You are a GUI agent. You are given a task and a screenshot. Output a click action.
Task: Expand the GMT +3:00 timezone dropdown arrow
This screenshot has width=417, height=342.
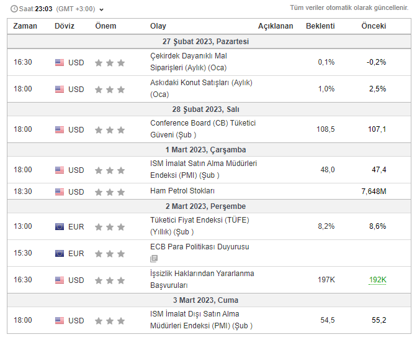pyautogui.click(x=102, y=10)
